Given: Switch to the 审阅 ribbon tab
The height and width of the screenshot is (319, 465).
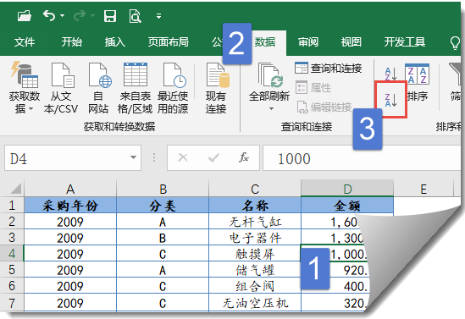Looking at the screenshot, I should (x=308, y=42).
